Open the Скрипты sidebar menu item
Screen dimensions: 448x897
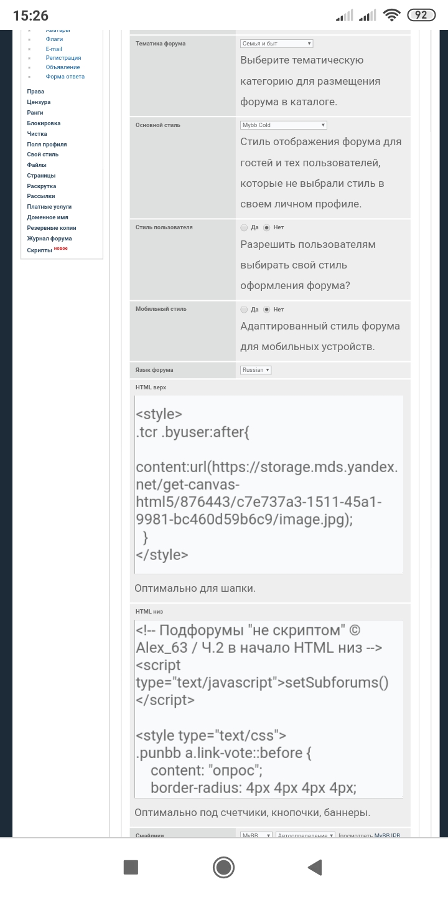pyautogui.click(x=40, y=250)
